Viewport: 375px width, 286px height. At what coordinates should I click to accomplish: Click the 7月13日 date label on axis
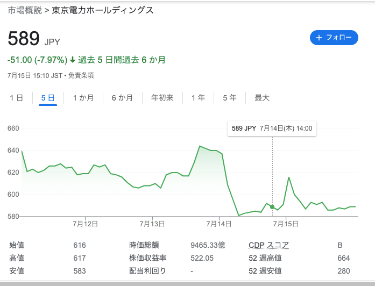[x=152, y=224]
